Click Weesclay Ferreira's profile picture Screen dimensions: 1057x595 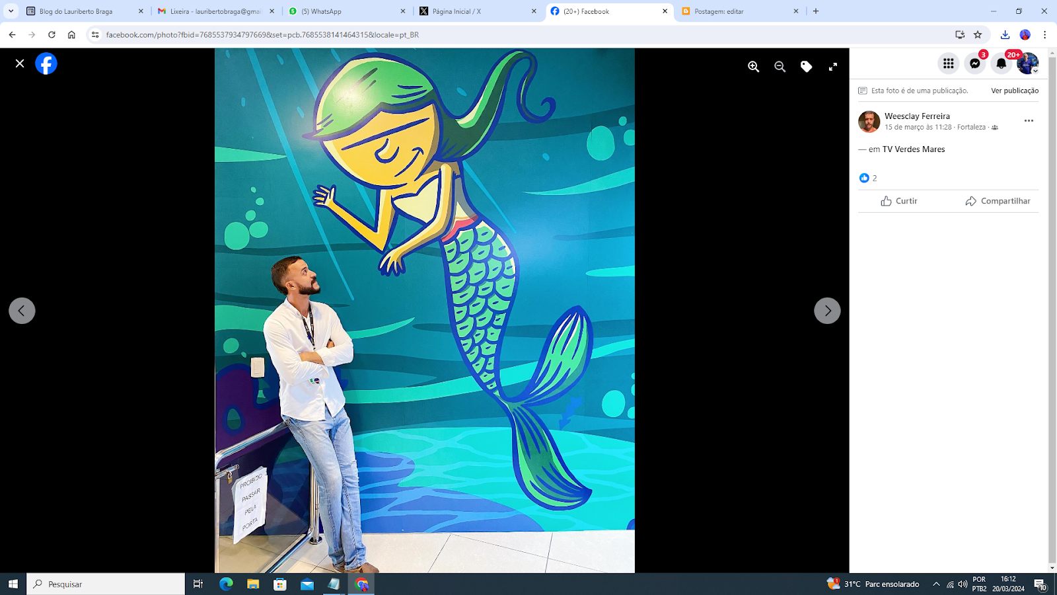[x=869, y=122]
